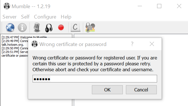Mute yourself with the microphone icon

point(37,27)
